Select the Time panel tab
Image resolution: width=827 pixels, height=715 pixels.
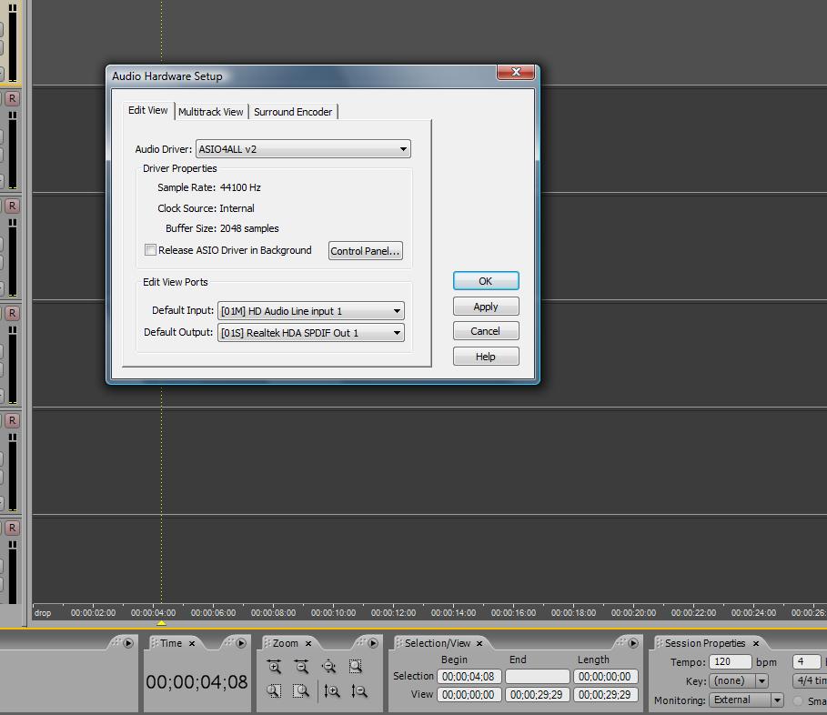pos(171,643)
